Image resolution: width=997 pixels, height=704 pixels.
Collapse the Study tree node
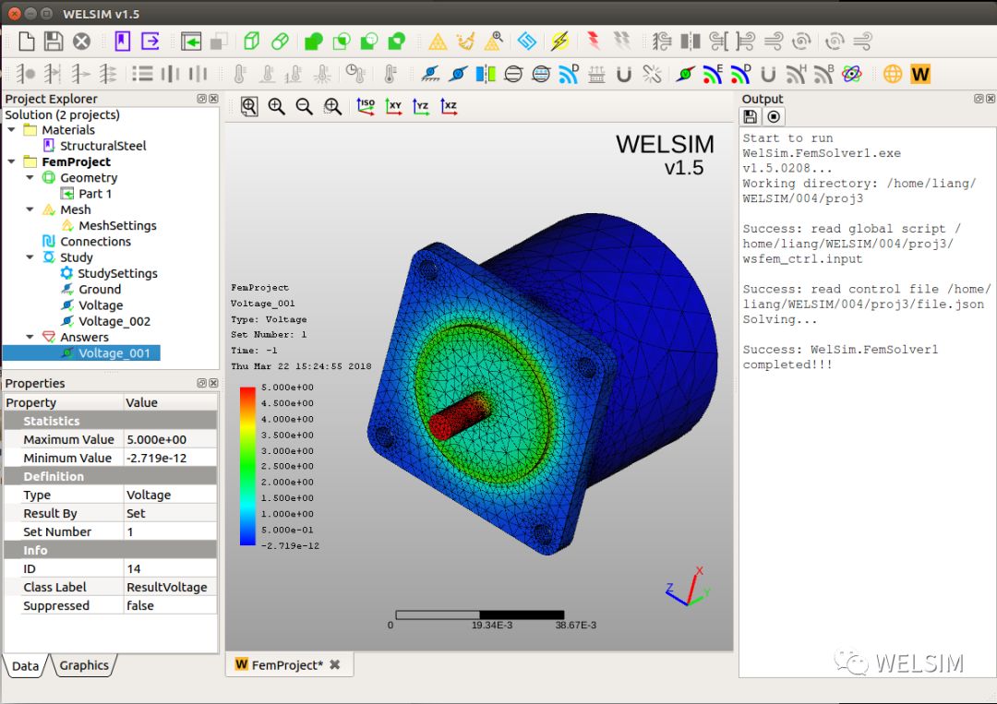point(30,257)
